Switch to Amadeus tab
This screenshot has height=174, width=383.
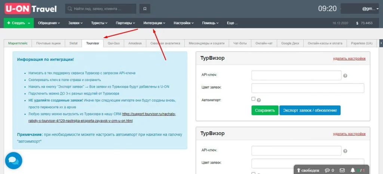tap(135, 43)
